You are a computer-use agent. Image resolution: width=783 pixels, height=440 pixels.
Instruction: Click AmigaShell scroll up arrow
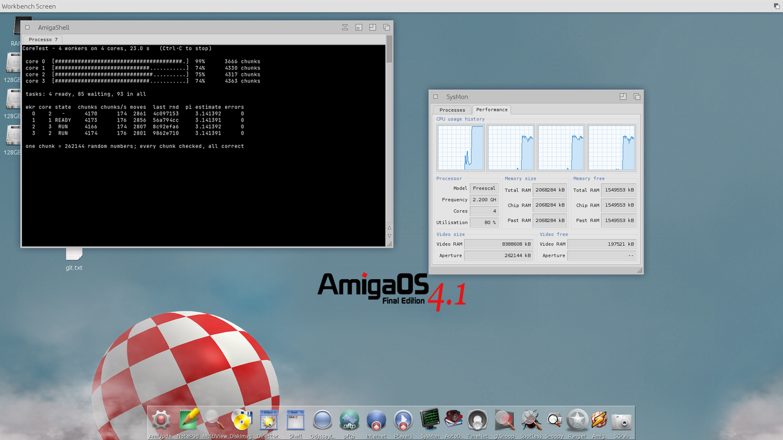click(x=389, y=227)
